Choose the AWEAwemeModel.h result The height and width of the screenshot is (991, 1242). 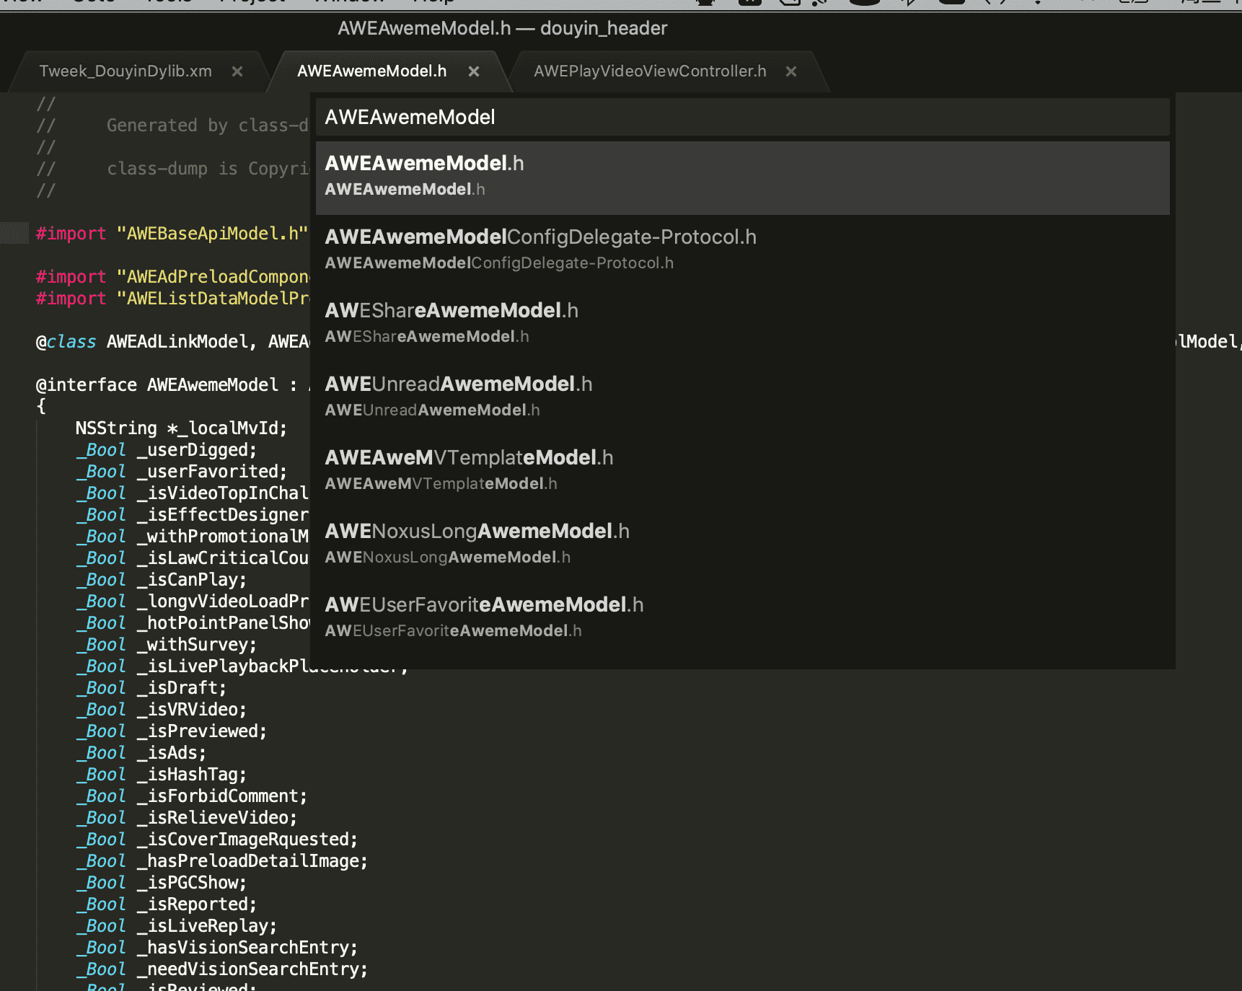743,177
